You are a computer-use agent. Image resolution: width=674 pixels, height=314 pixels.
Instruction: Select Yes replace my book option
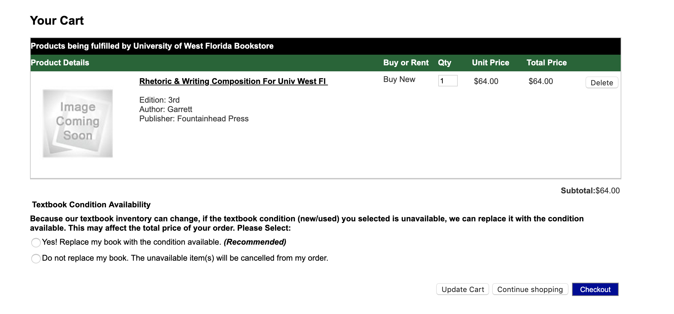(36, 242)
